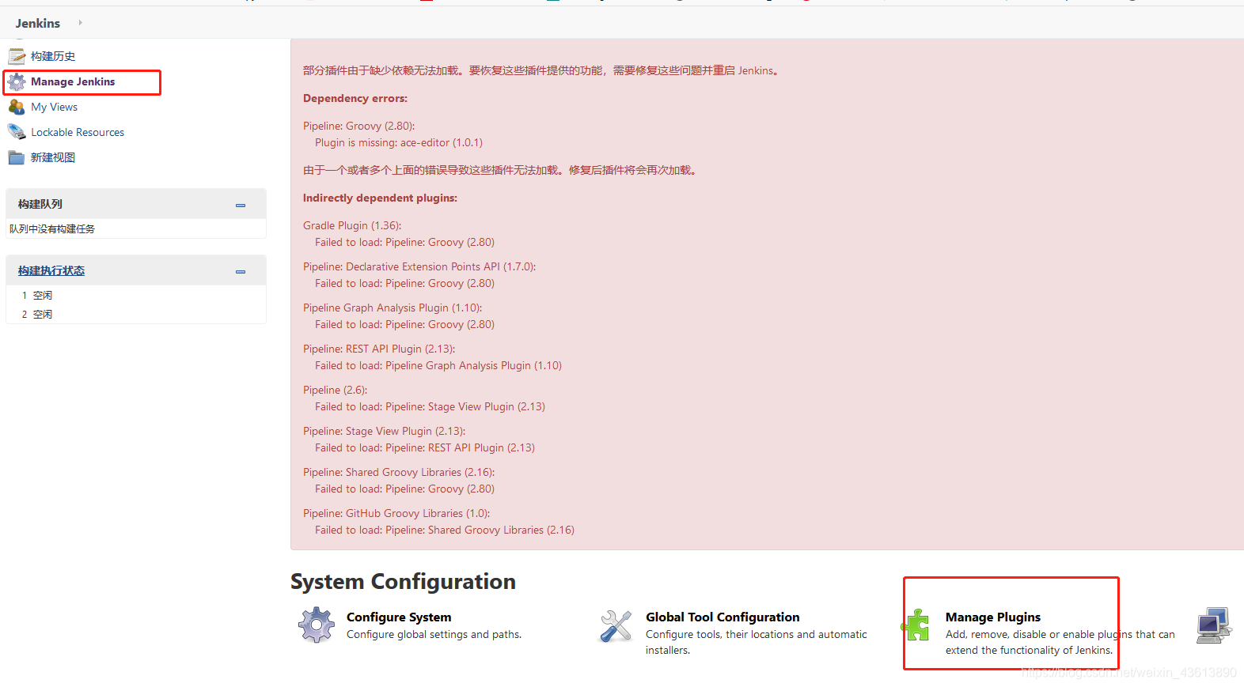
Task: Click 'Failed to load: Pipeline Graph Analysis Plugin (1.10)'
Action: click(x=438, y=365)
